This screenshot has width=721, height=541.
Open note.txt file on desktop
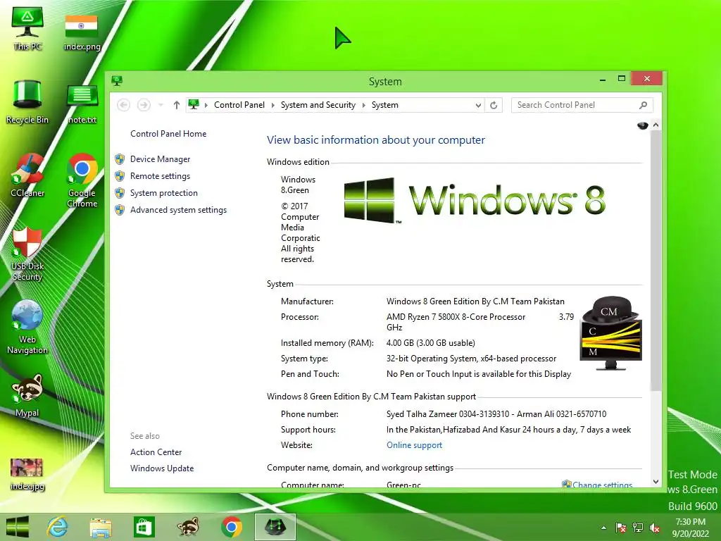82,104
